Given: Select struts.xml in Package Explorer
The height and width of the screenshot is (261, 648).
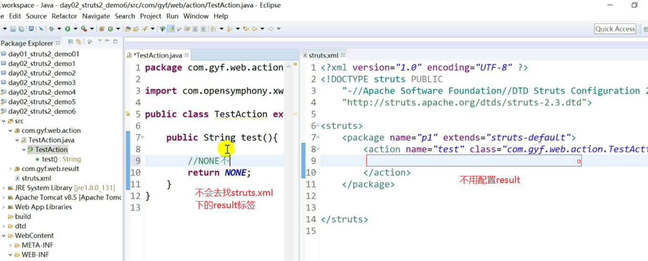Looking at the screenshot, I should tap(36, 178).
